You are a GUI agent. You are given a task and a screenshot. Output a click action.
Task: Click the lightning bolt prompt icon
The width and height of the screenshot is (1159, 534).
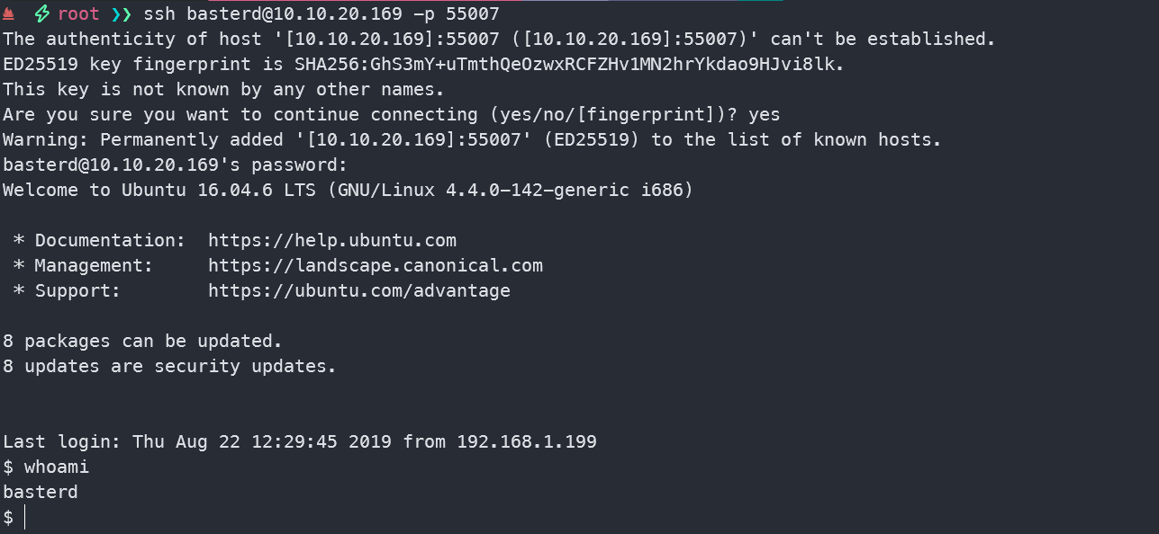coord(42,14)
